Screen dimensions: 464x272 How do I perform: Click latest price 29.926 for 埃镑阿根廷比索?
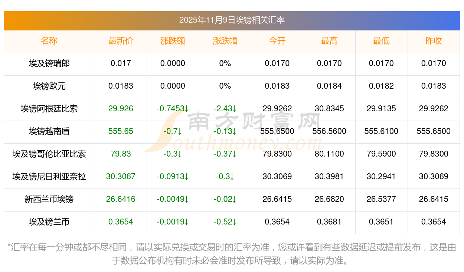coord(121,109)
